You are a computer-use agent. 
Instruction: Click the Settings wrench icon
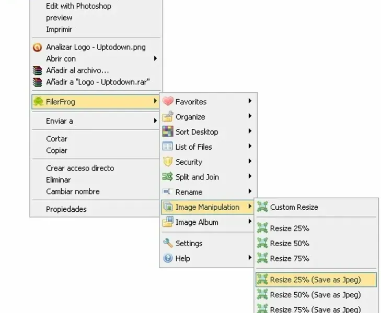point(168,243)
